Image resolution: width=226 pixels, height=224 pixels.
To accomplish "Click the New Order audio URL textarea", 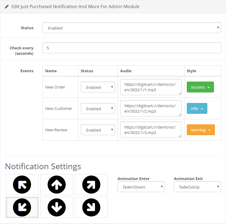I will (x=151, y=87).
